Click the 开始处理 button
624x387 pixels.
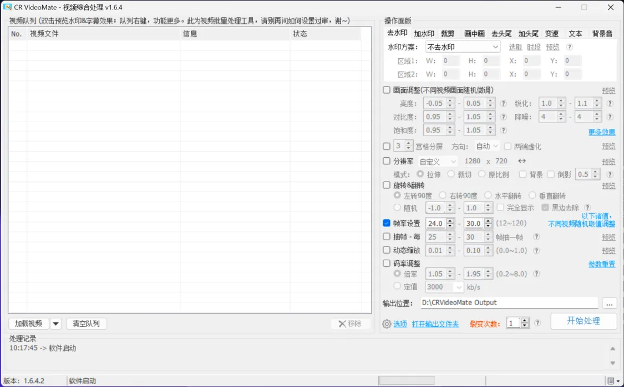583,321
